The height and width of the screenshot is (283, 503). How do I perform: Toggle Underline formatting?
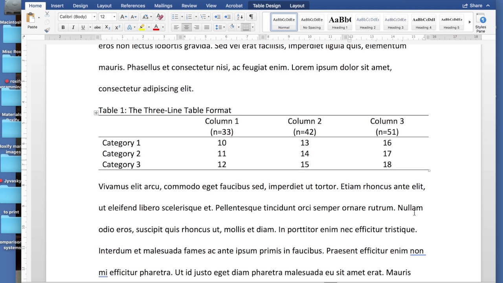(x=83, y=28)
